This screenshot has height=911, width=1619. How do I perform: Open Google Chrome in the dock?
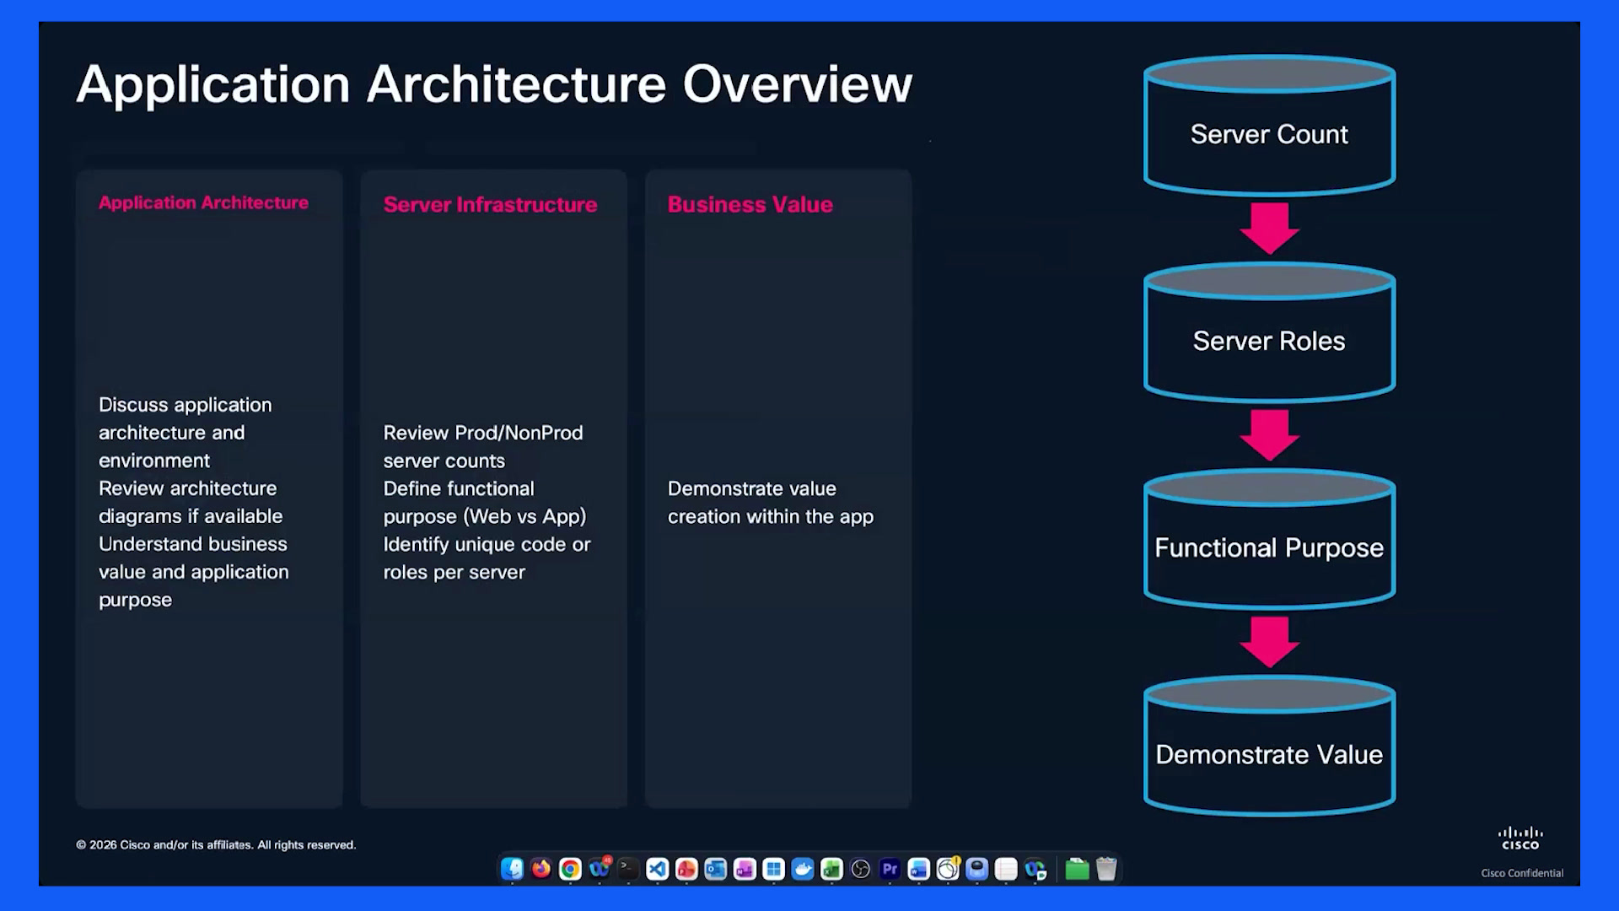tap(570, 869)
